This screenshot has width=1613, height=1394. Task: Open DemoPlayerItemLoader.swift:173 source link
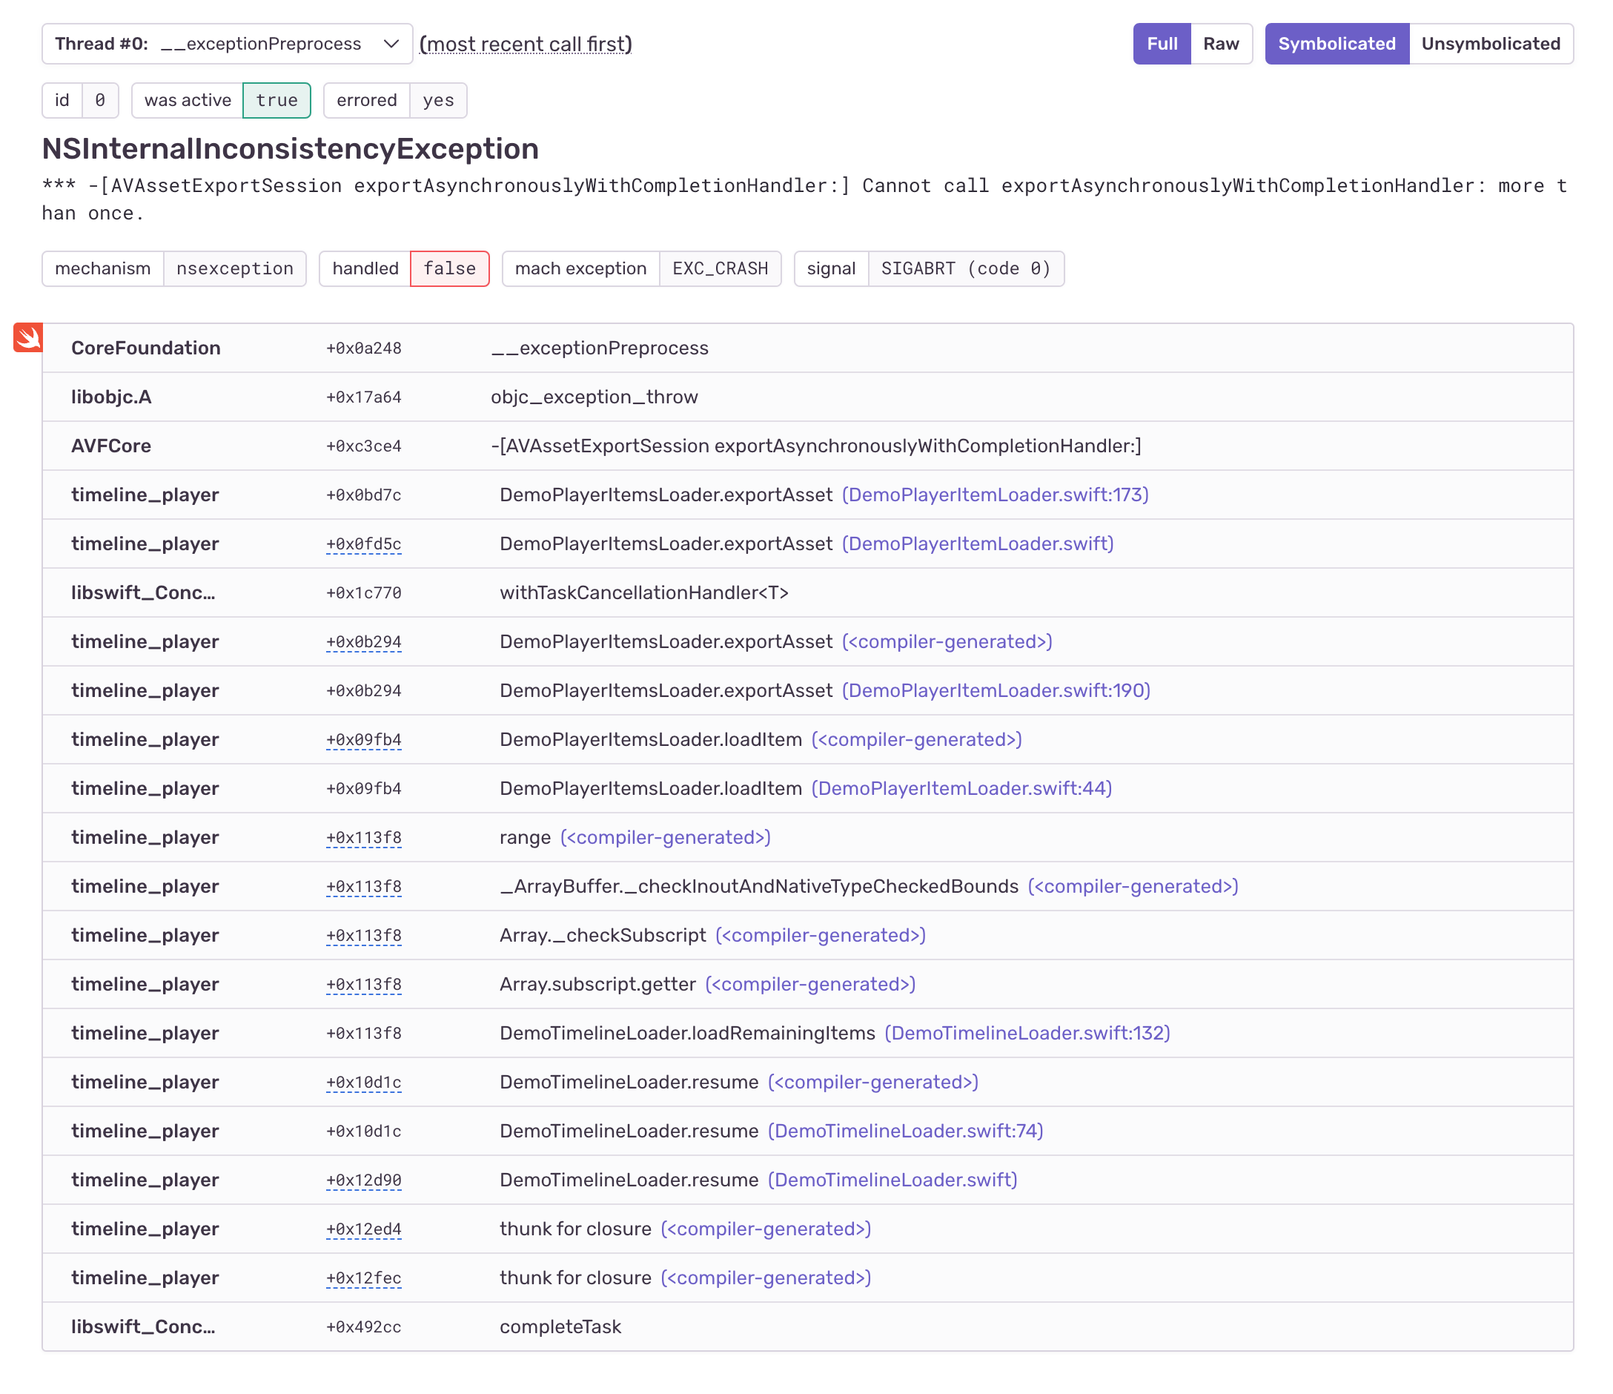(995, 495)
